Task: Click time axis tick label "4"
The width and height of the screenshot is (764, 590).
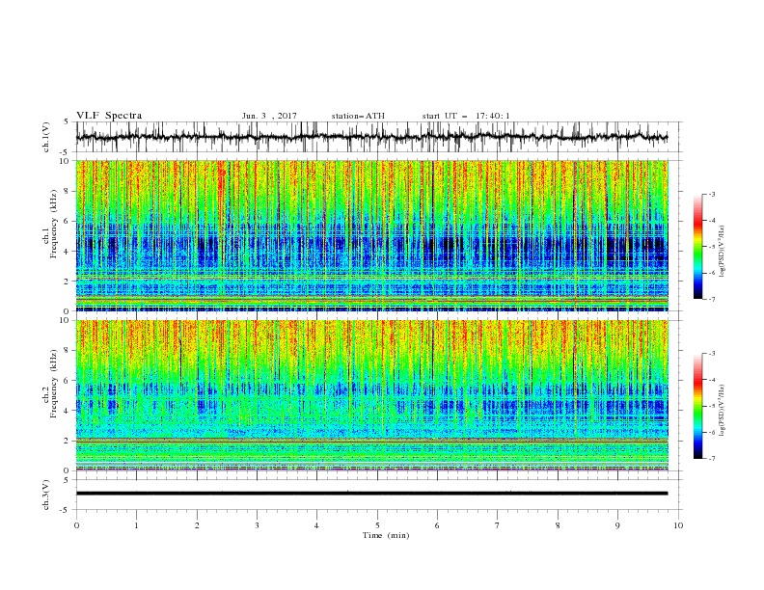Action: click(316, 525)
